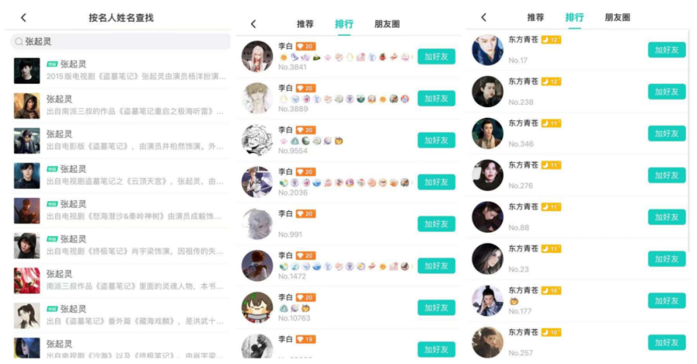Click the search field containing 张起灵
The height and width of the screenshot is (364, 697).
pyautogui.click(x=120, y=41)
